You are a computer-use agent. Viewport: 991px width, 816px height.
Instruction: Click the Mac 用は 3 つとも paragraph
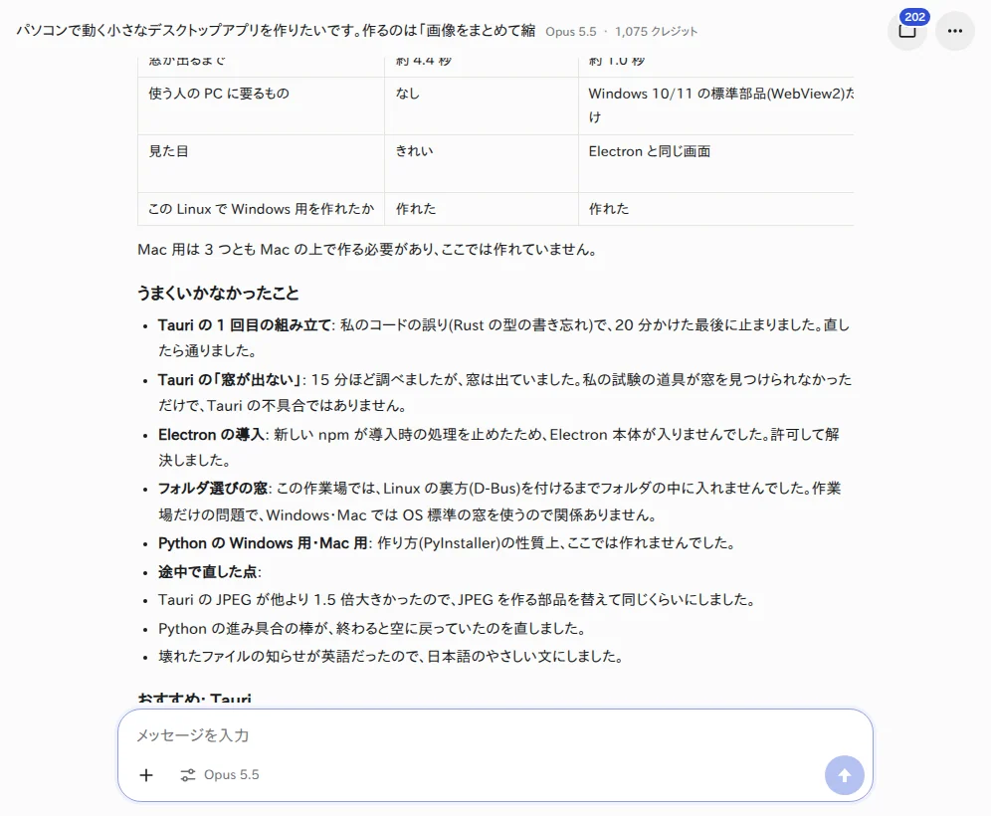coord(367,250)
